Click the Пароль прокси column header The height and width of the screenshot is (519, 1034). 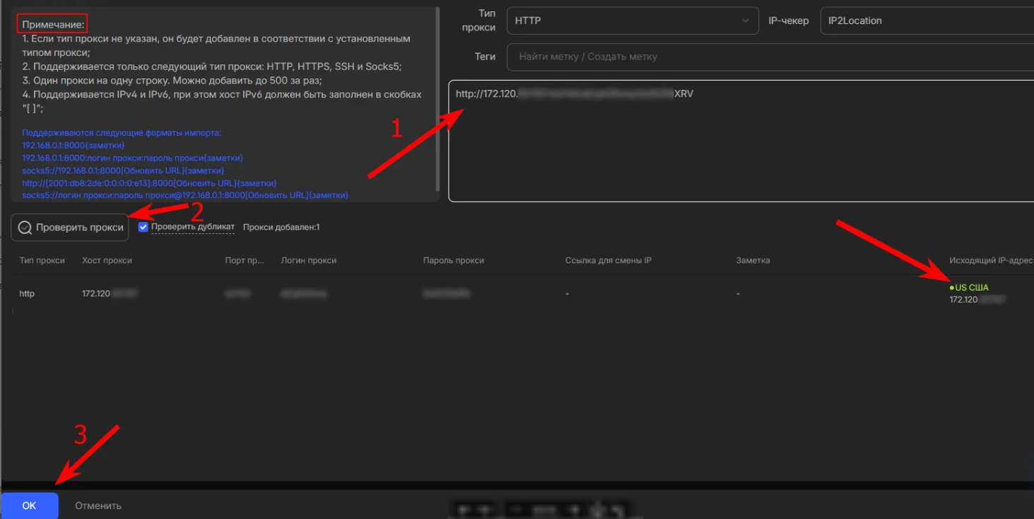tap(453, 260)
